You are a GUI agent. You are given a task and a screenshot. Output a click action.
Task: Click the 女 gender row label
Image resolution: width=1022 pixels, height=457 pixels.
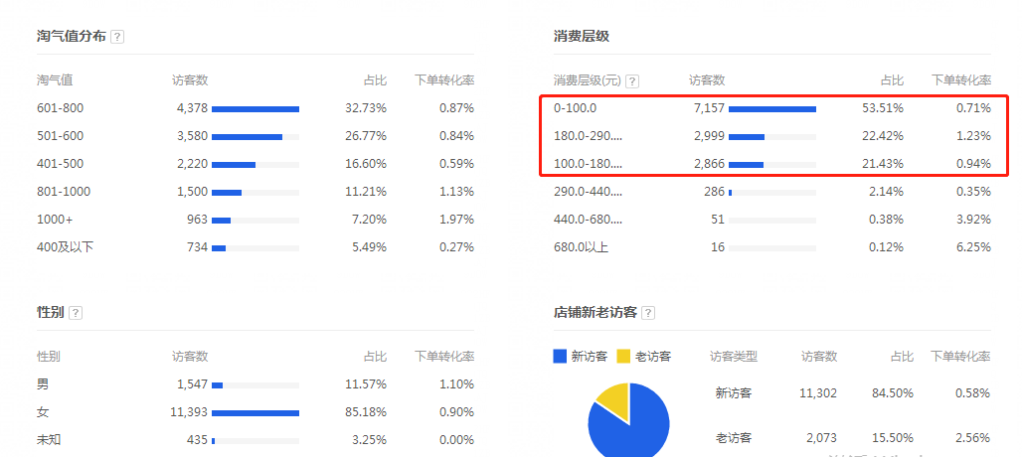(43, 412)
